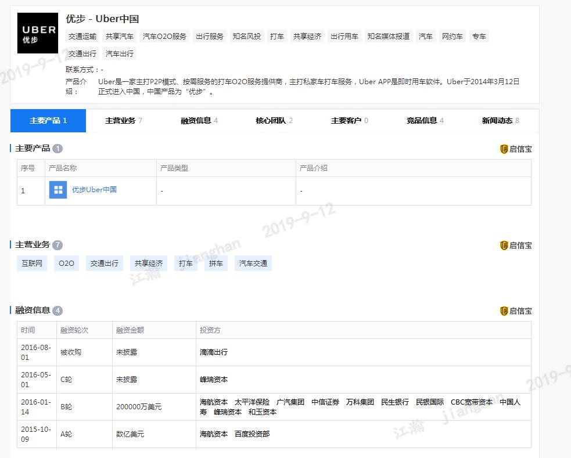Open investor 广汽集团
Viewport: 571px width, 458px height.
[290, 402]
